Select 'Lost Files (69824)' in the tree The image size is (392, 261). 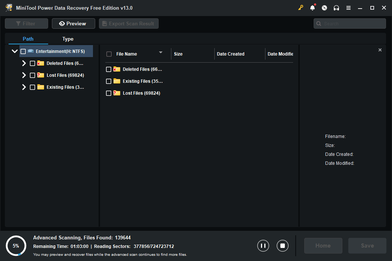click(x=65, y=75)
